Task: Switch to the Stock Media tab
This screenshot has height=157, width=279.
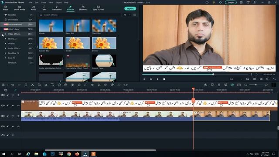Action: (x=20, y=8)
